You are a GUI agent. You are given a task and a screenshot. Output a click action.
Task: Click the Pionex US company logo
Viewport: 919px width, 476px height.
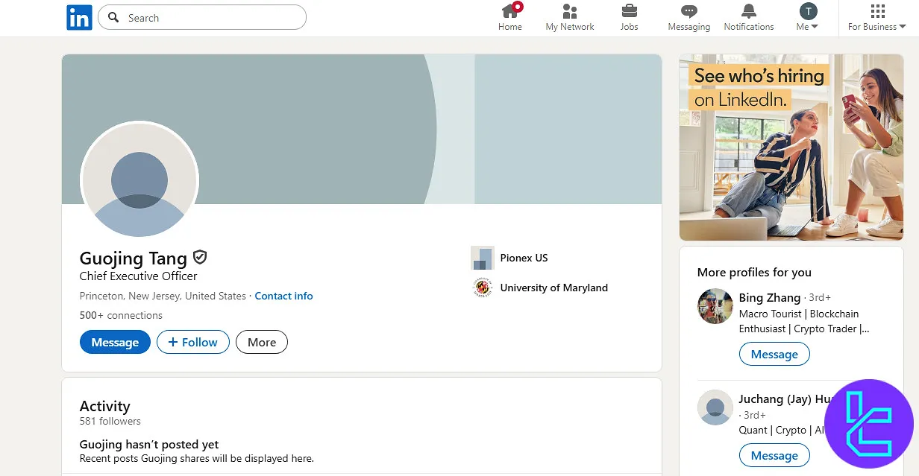coord(483,258)
